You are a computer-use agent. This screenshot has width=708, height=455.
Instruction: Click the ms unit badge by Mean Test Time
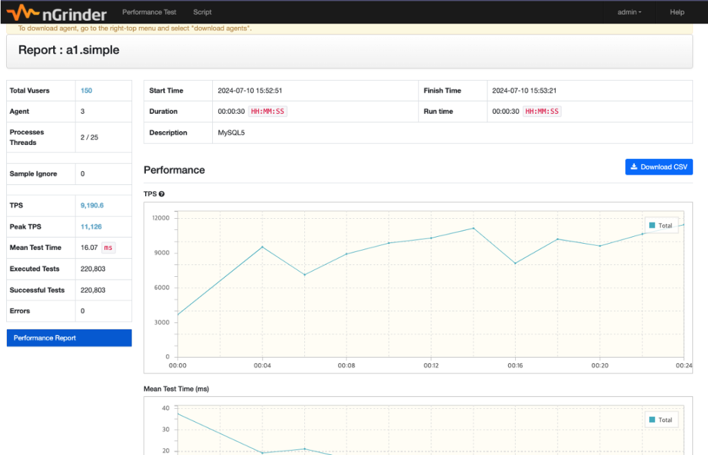click(x=108, y=248)
